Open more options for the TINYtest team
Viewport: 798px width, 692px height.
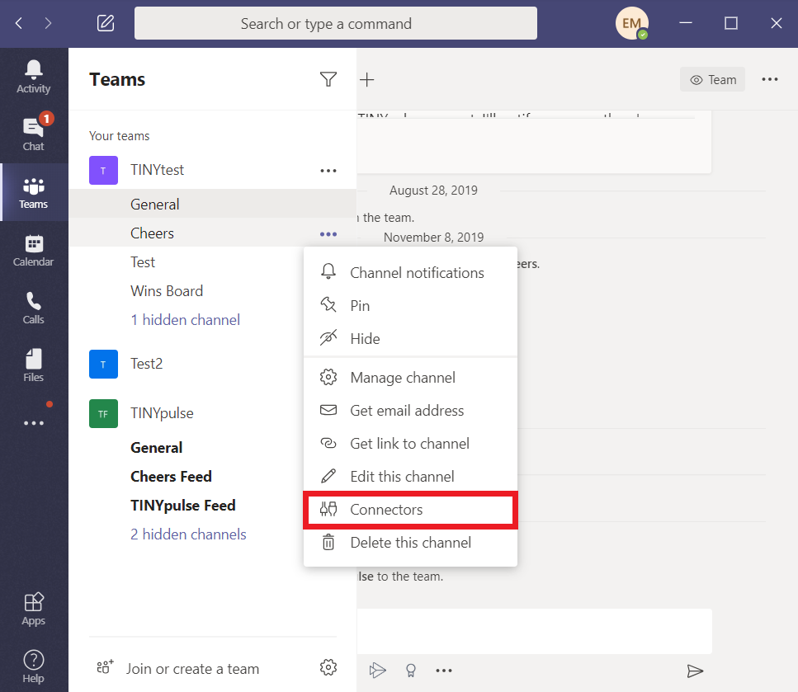click(328, 170)
